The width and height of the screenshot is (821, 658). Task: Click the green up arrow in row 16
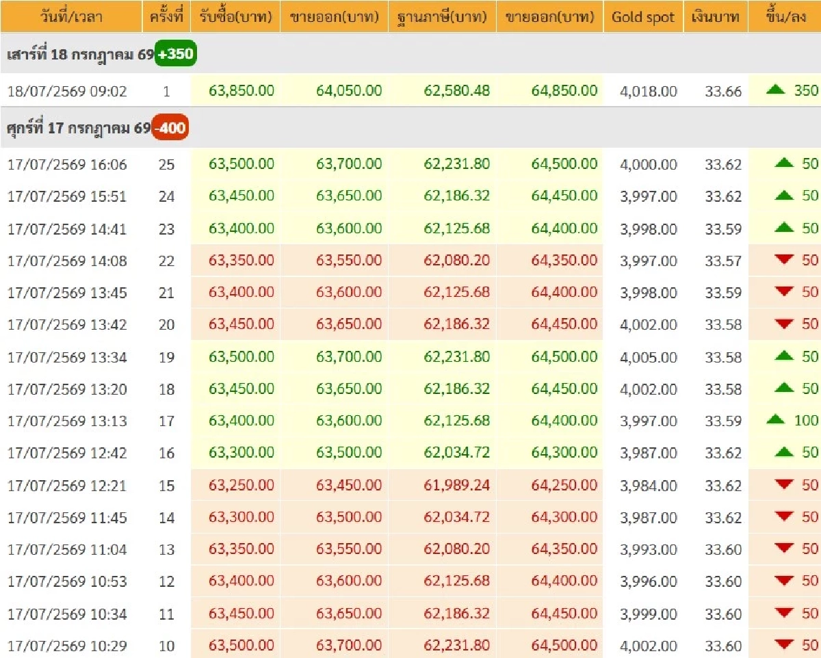pos(785,451)
